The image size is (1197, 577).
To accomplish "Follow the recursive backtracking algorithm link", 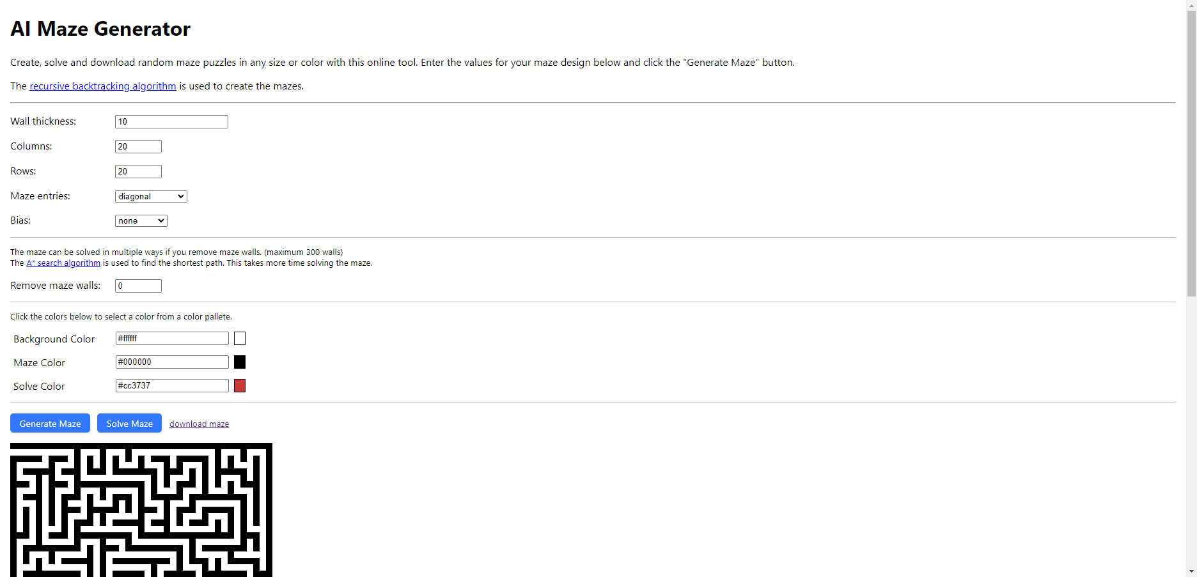I will click(x=102, y=86).
